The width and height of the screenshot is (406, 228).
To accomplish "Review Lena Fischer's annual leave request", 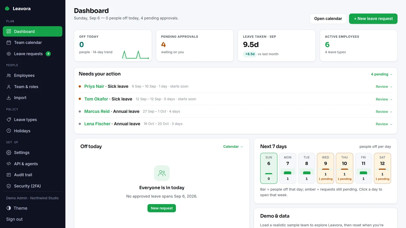I will pos(384,124).
